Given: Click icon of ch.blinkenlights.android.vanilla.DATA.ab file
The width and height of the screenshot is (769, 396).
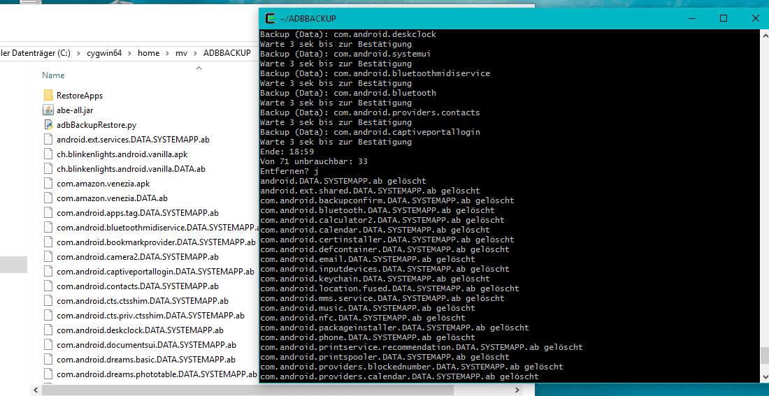Looking at the screenshot, I should click(48, 168).
